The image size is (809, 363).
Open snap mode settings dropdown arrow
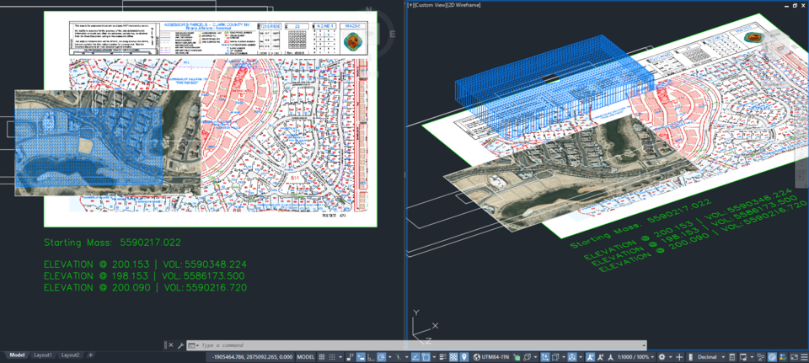pos(340,357)
